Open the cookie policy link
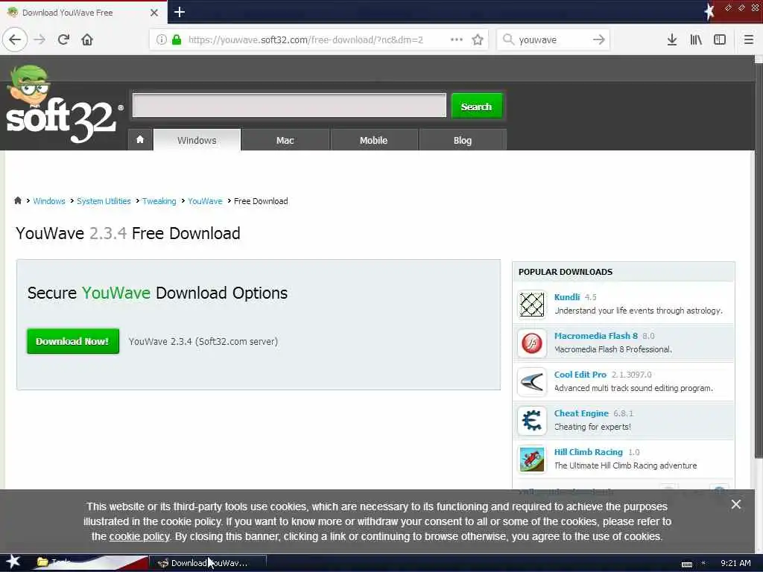The width and height of the screenshot is (763, 572). click(139, 536)
